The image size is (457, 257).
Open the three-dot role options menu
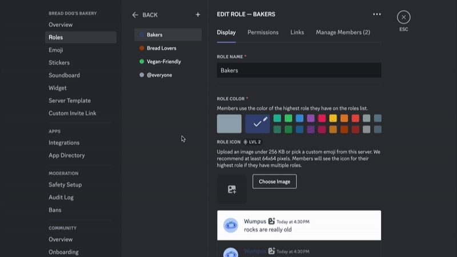pos(376,14)
